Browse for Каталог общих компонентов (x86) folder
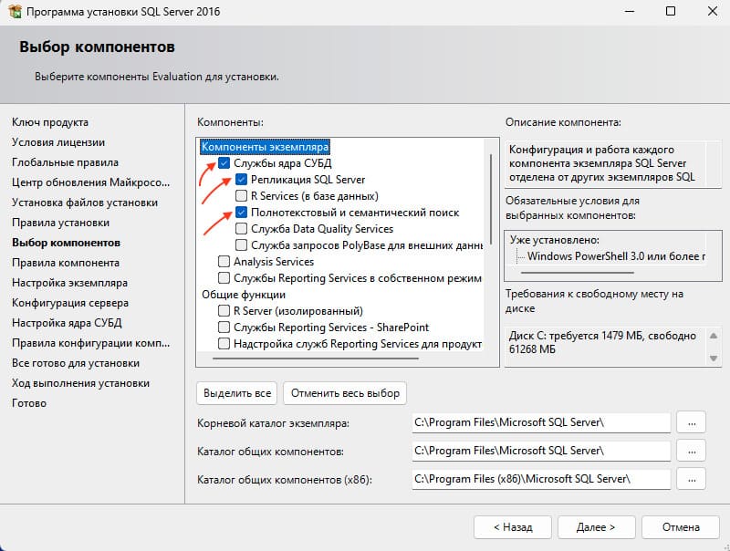The image size is (730, 551). click(692, 479)
